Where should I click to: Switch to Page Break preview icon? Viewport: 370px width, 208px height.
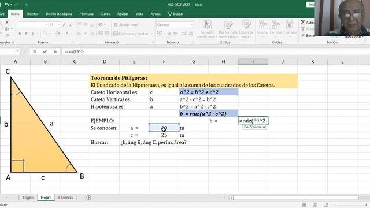pos(325,205)
